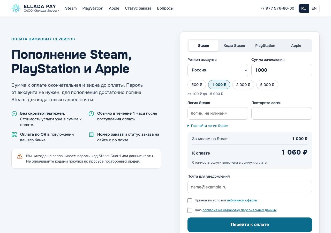Click the QR code icon beside 'Оплата по QR'
The height and width of the screenshot is (233, 331).
[14, 134]
